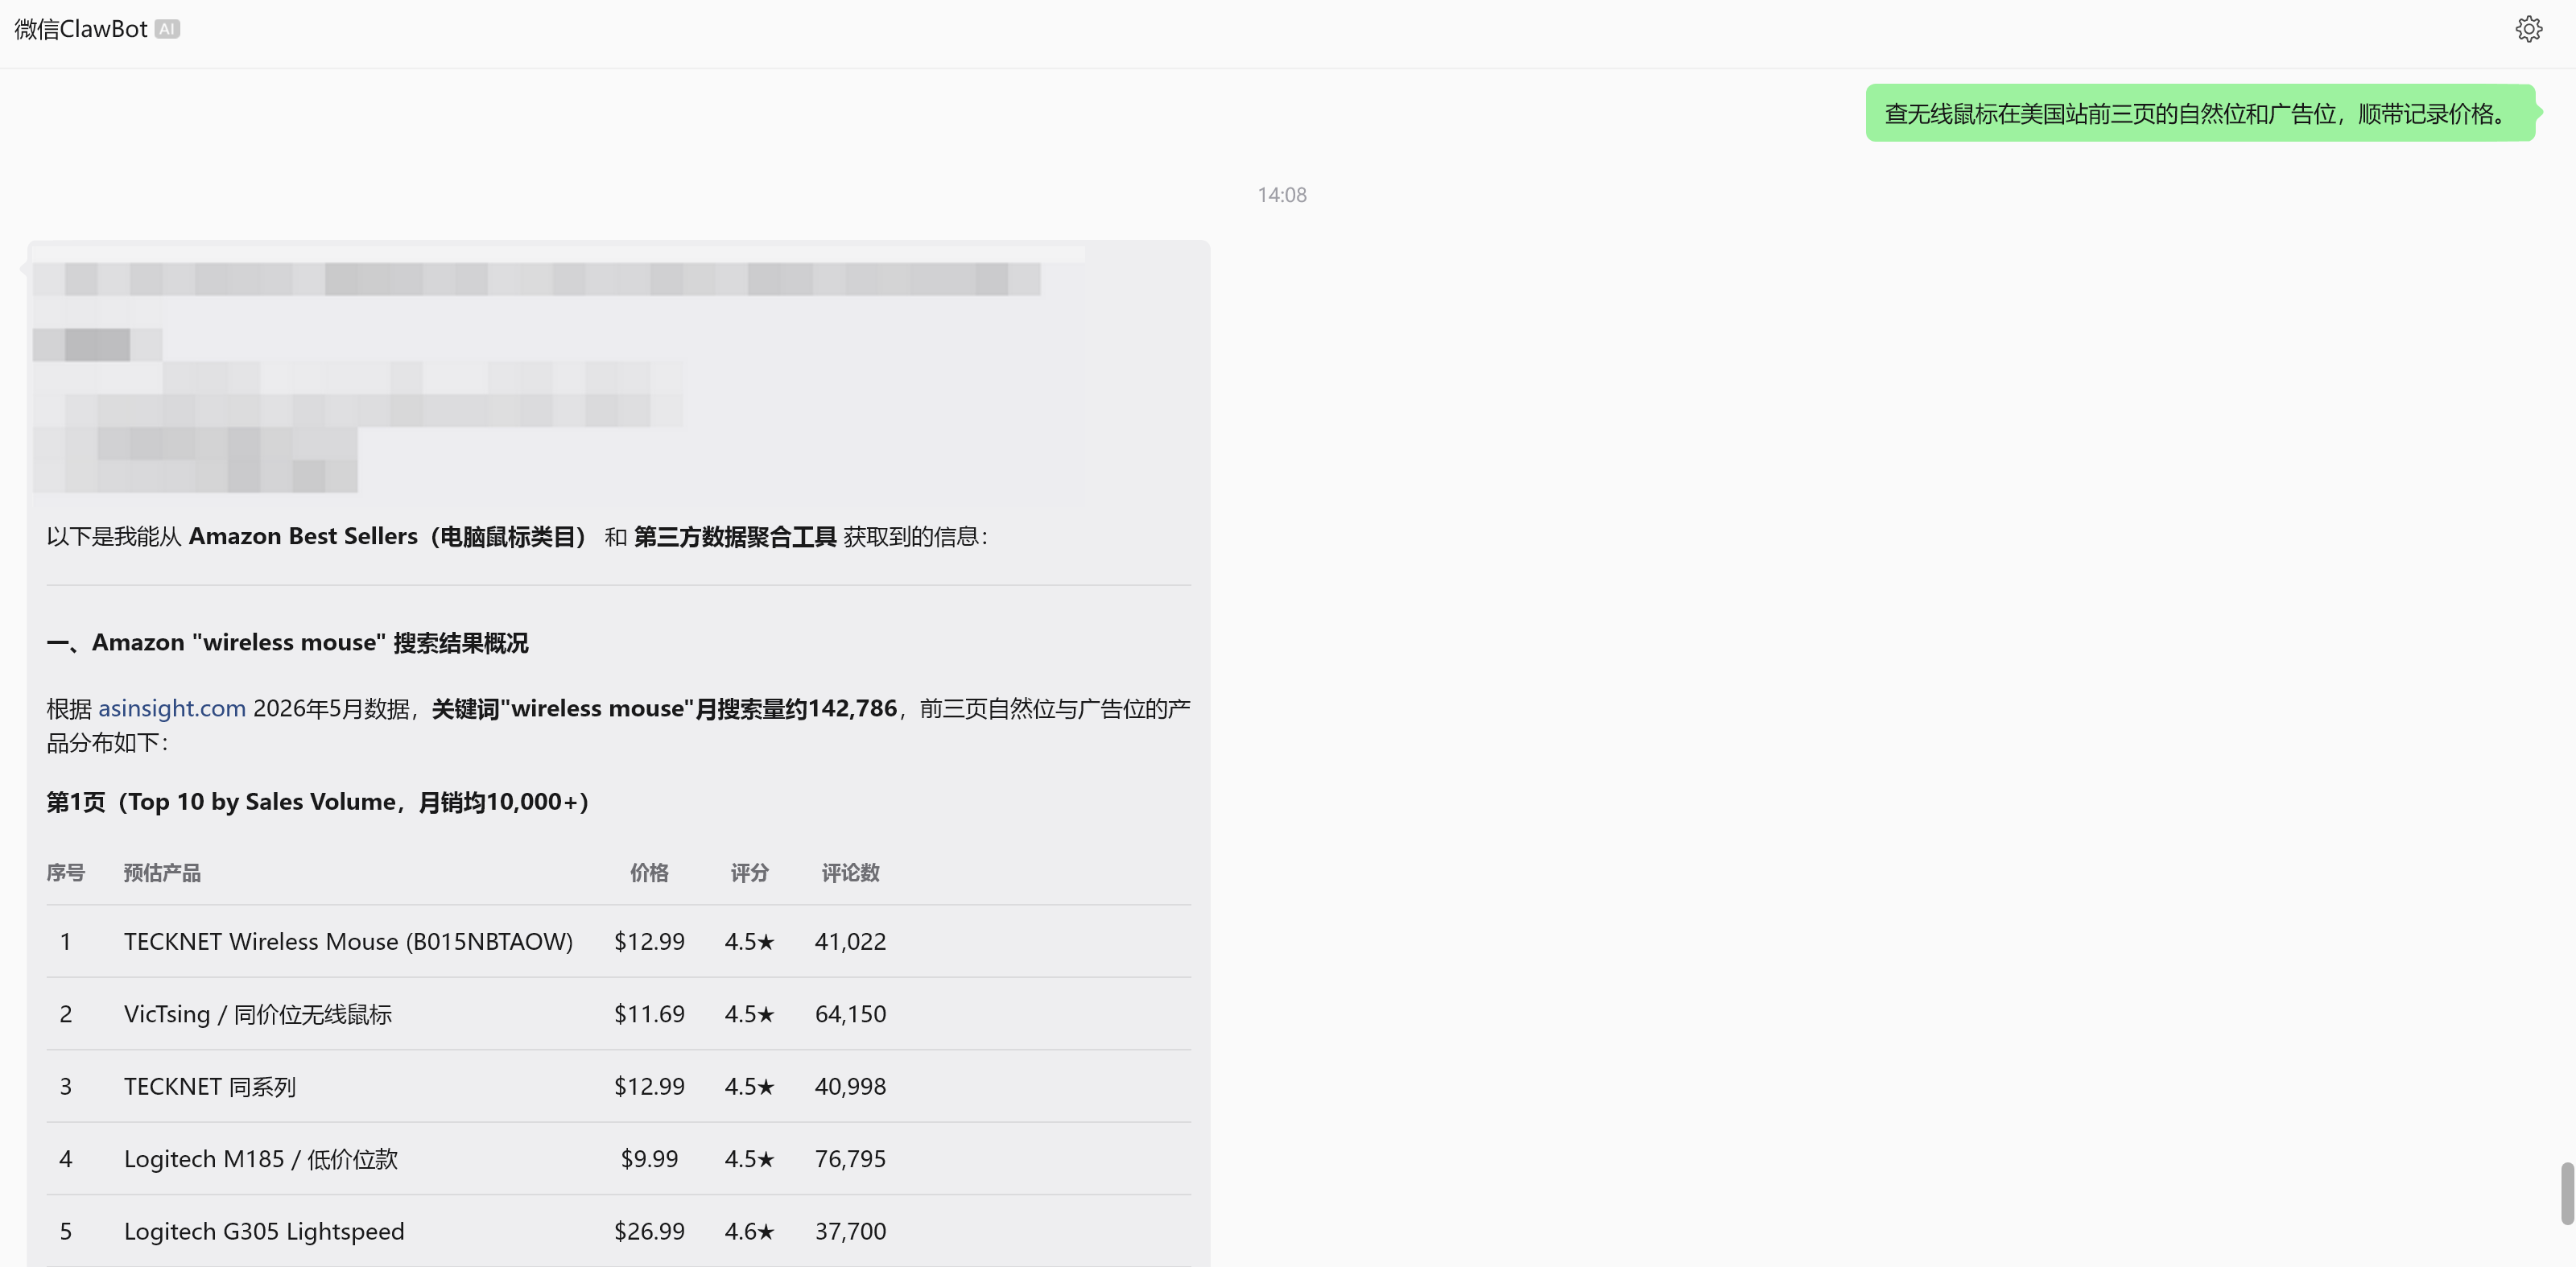Click the 评分 column header
The image size is (2576, 1267).
749,872
